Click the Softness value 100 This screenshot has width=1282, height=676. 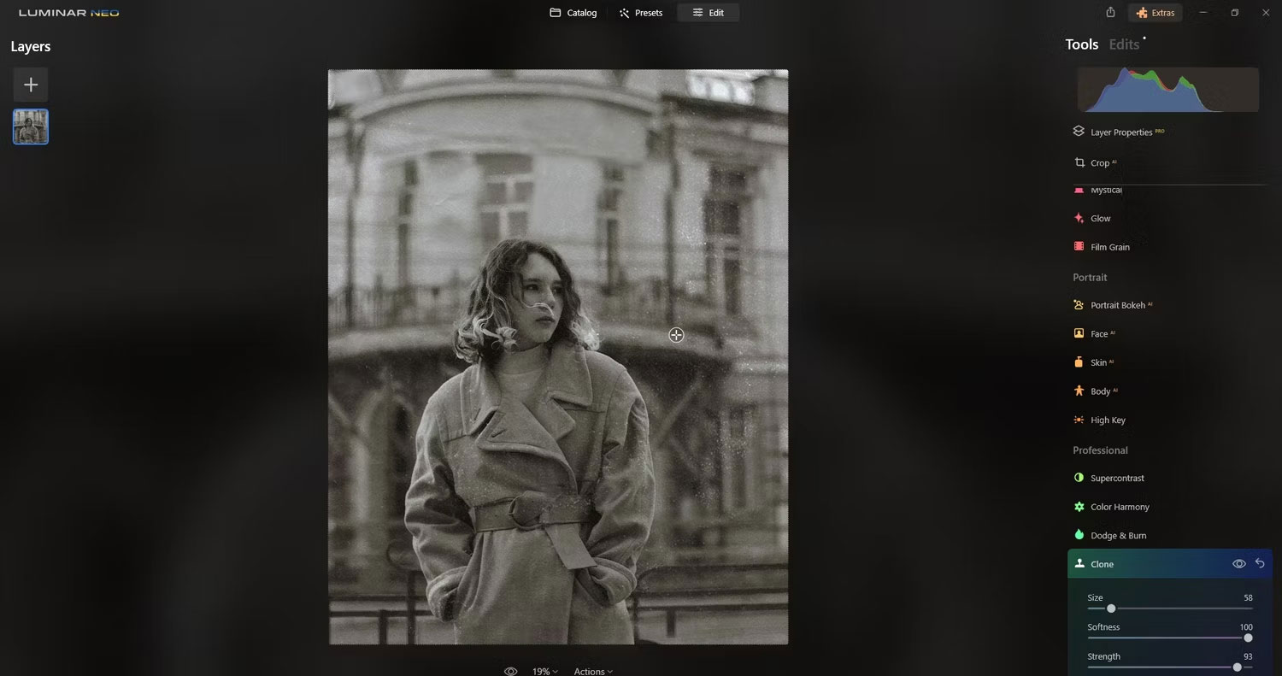point(1246,626)
